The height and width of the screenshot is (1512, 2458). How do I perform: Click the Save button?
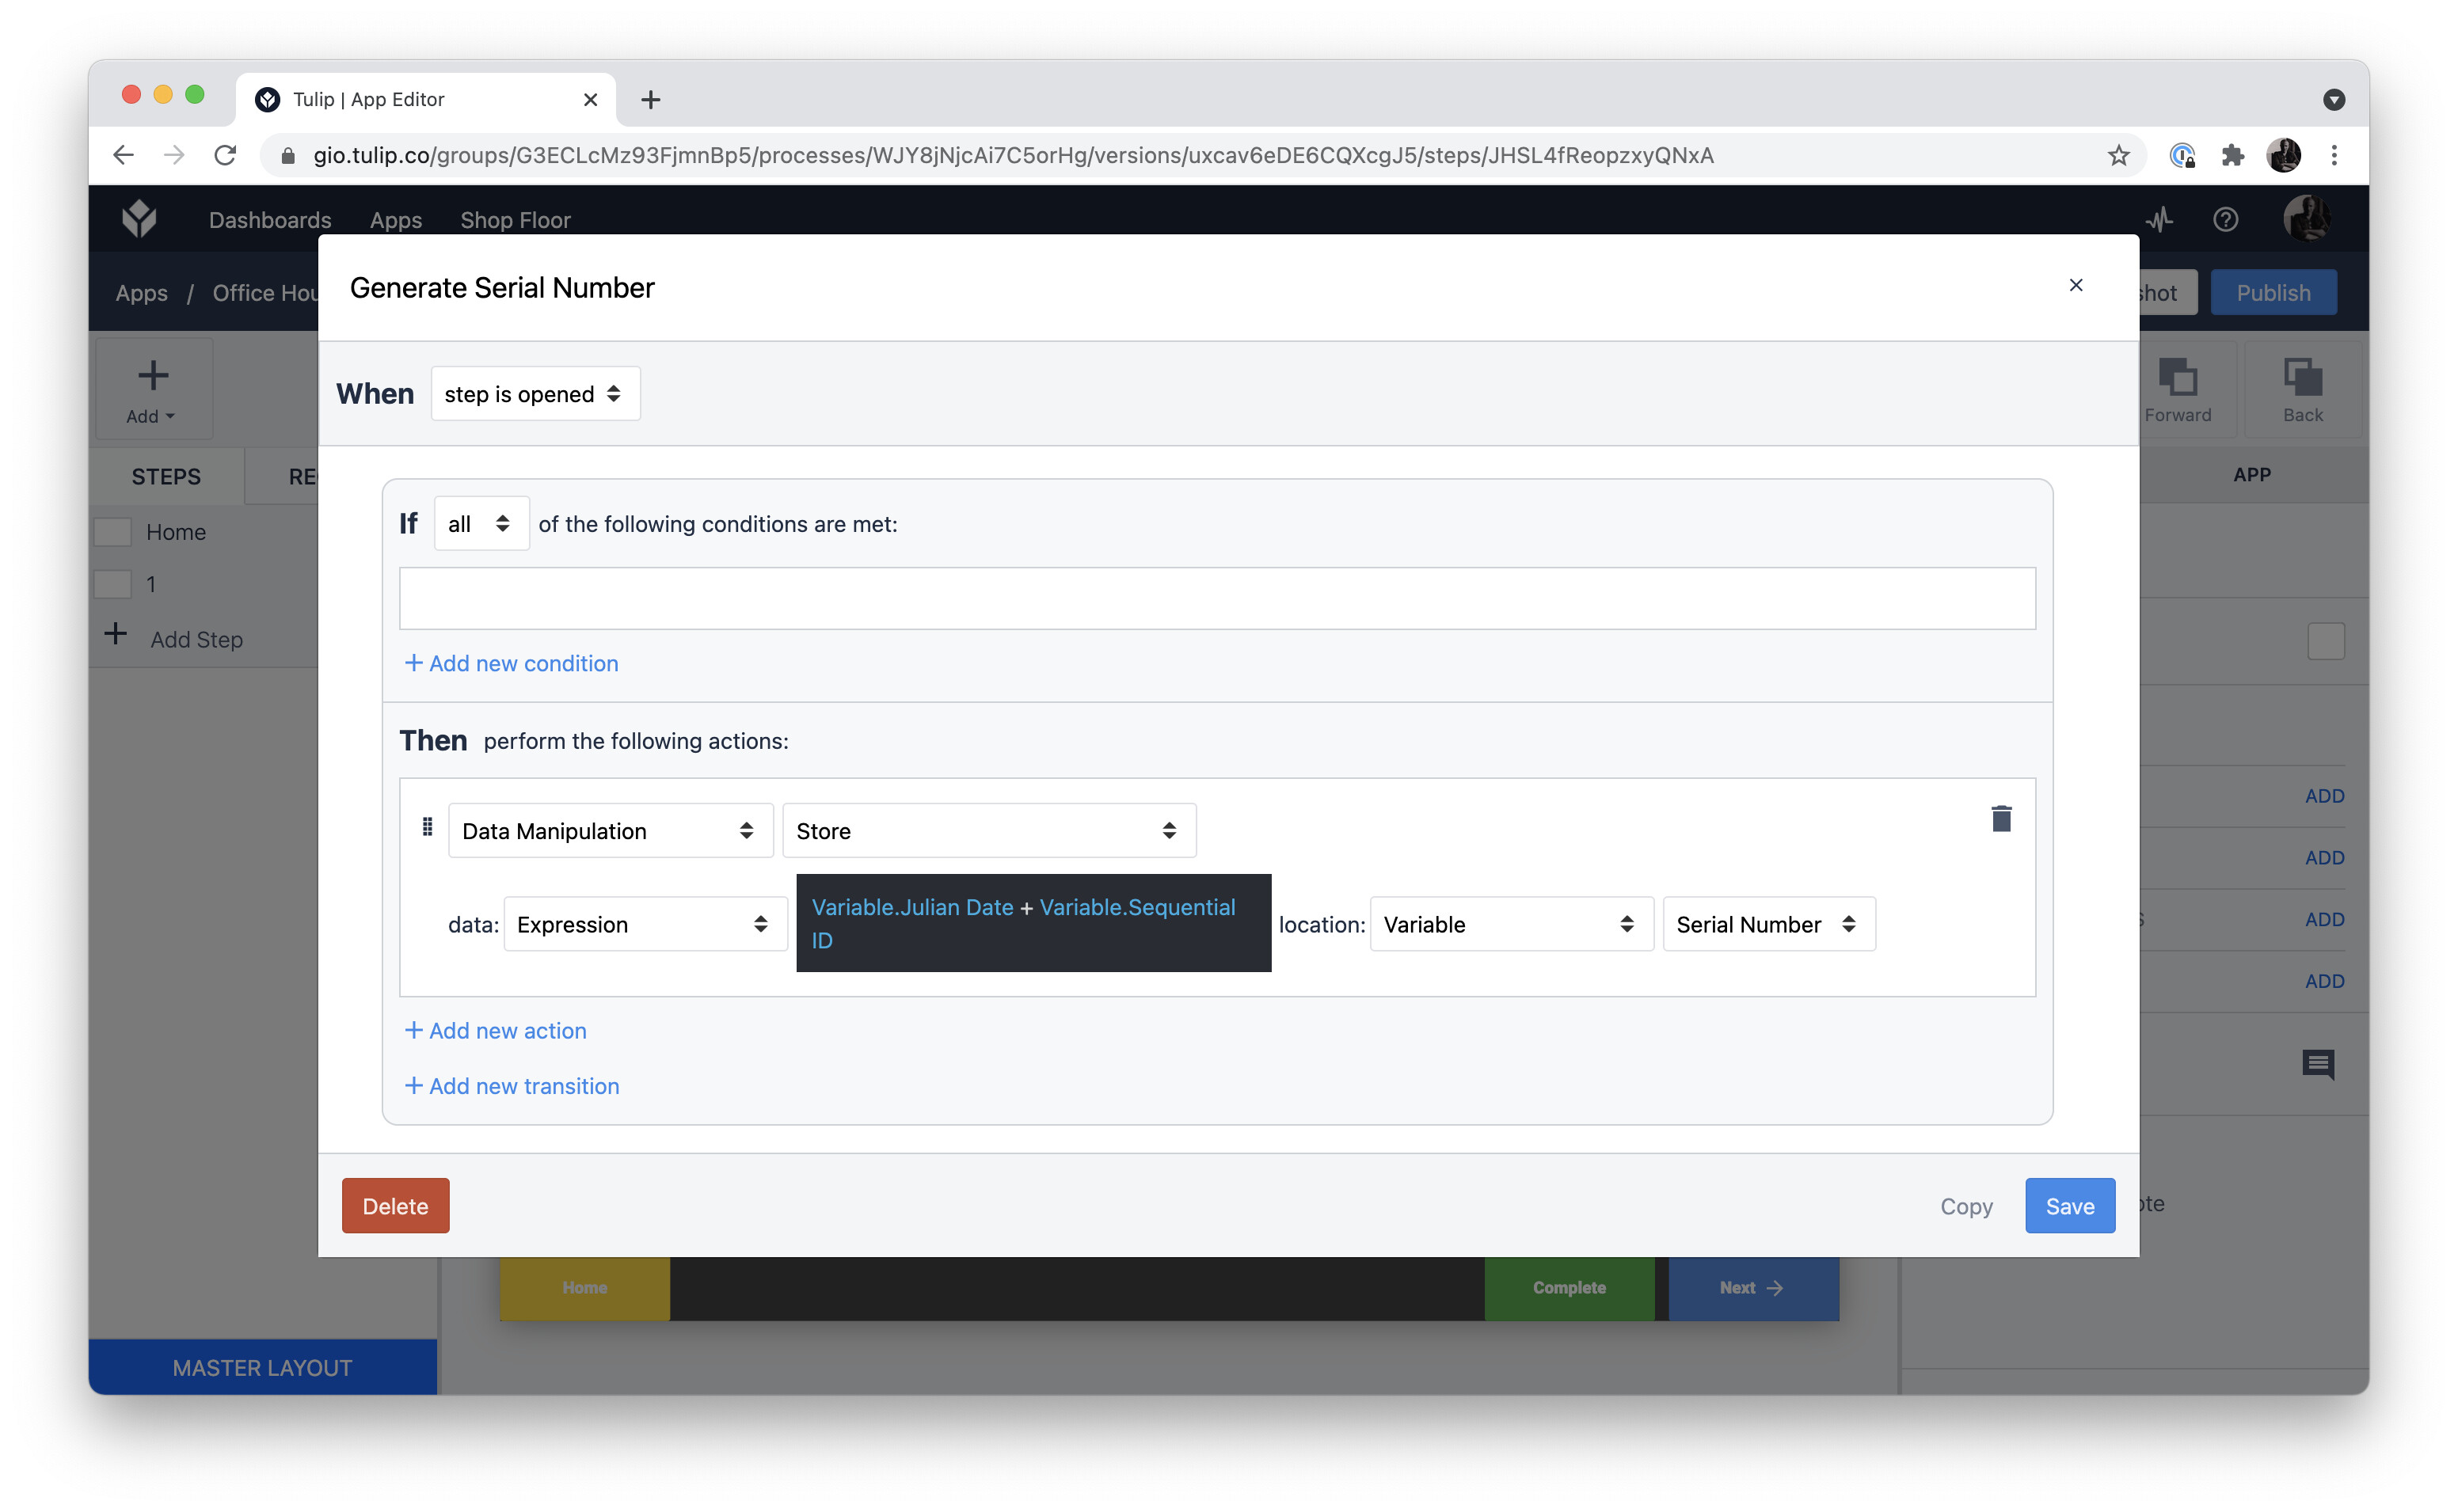[x=2068, y=1206]
